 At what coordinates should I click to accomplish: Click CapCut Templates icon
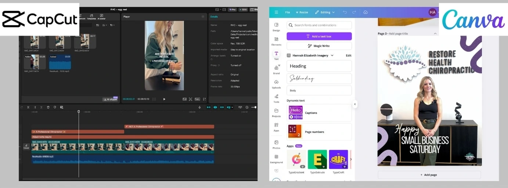point(91,17)
